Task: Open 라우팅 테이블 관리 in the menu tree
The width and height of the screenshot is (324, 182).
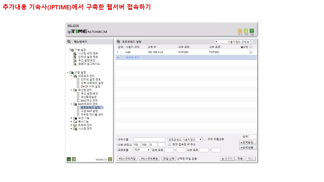Action: tap(92, 115)
